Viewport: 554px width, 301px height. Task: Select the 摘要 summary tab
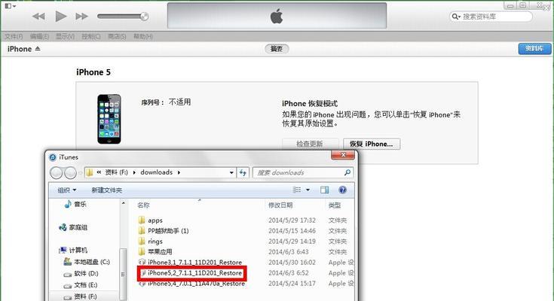(x=277, y=49)
